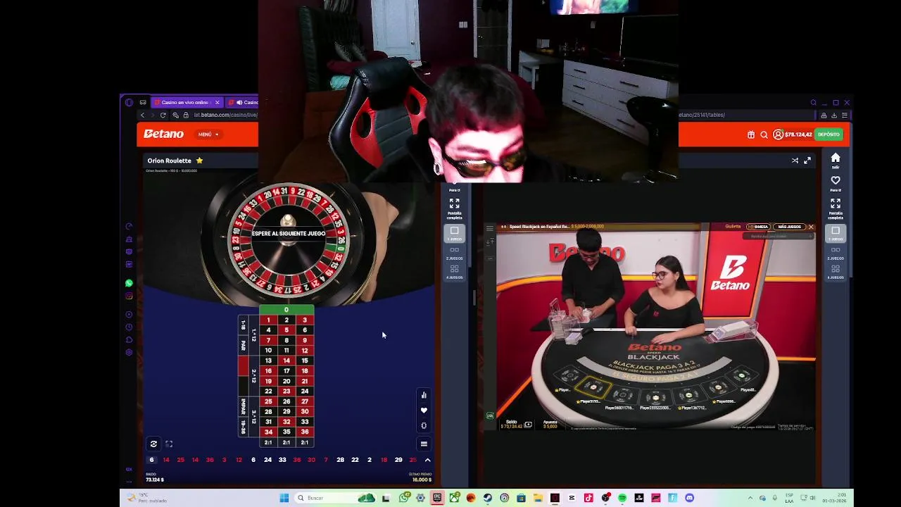Select '2 JUEGOS' layout in left sidebar
The height and width of the screenshot is (507, 901).
pos(455,253)
